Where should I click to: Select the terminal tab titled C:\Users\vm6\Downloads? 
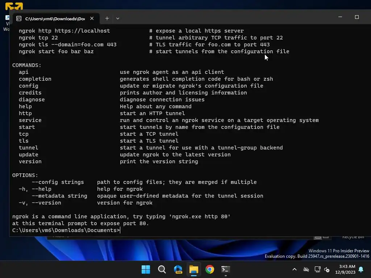tap(56, 19)
